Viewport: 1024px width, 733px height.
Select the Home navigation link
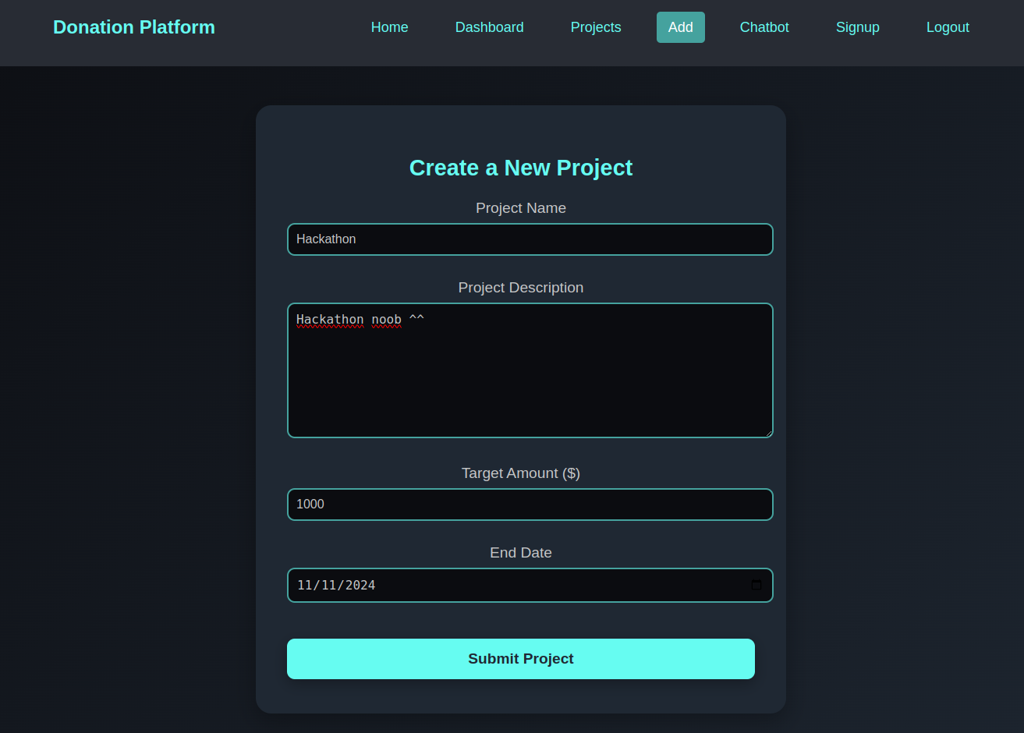pos(389,27)
